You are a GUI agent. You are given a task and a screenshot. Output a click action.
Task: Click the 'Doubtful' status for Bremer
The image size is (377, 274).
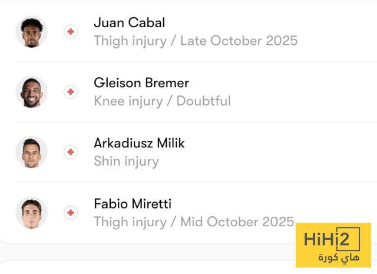(x=204, y=101)
